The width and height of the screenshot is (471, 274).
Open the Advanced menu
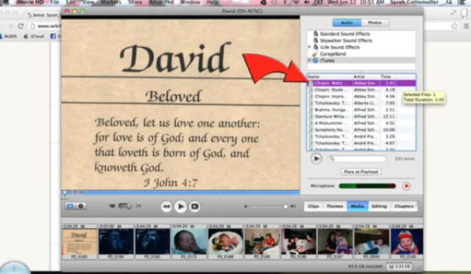pyautogui.click(x=161, y=2)
